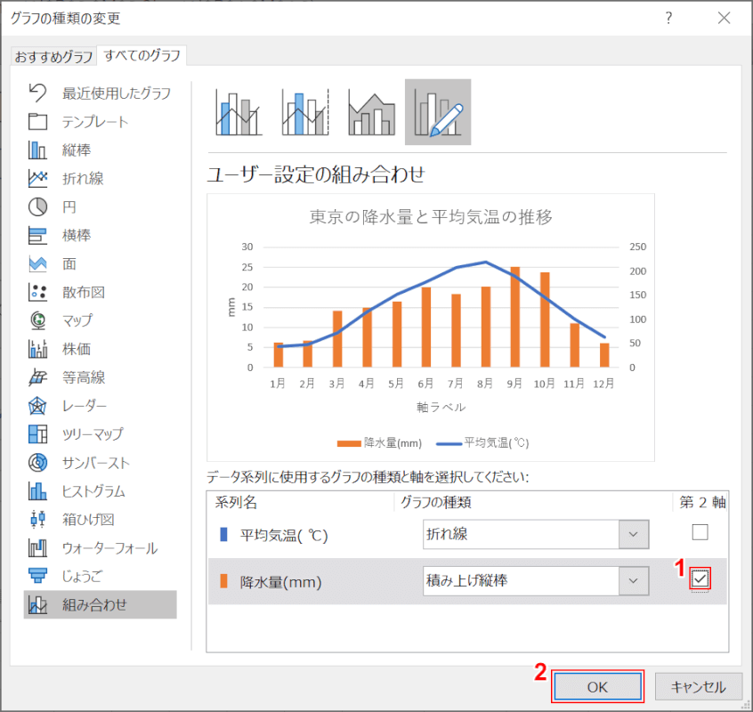Choose the 縦棒 column chart icon
This screenshot has width=753, height=712.
tap(37, 150)
